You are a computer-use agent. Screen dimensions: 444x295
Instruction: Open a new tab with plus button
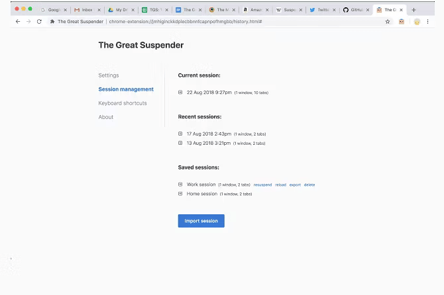click(x=414, y=10)
